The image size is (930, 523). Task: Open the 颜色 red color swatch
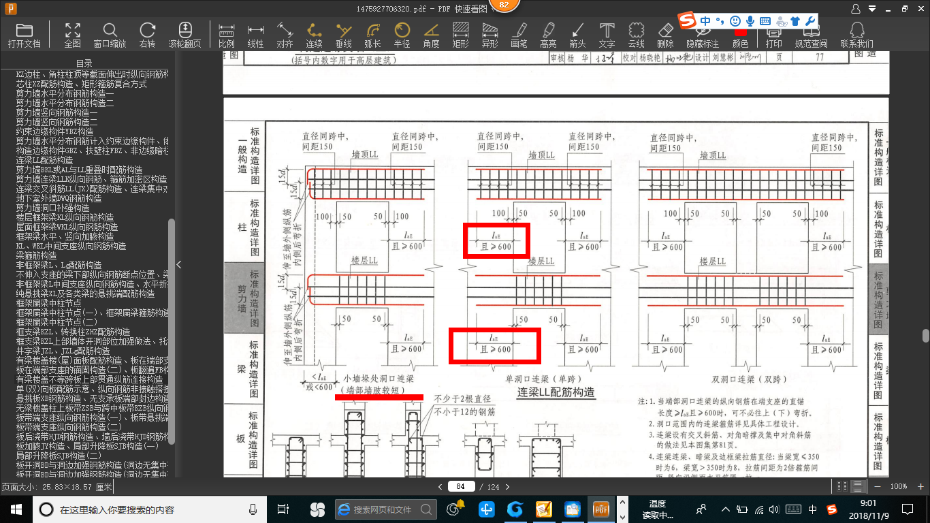click(x=740, y=35)
